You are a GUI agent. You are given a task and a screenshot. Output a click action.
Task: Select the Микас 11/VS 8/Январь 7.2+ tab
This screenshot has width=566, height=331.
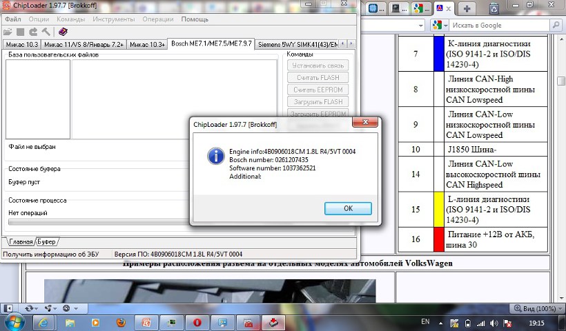pyautogui.click(x=84, y=44)
